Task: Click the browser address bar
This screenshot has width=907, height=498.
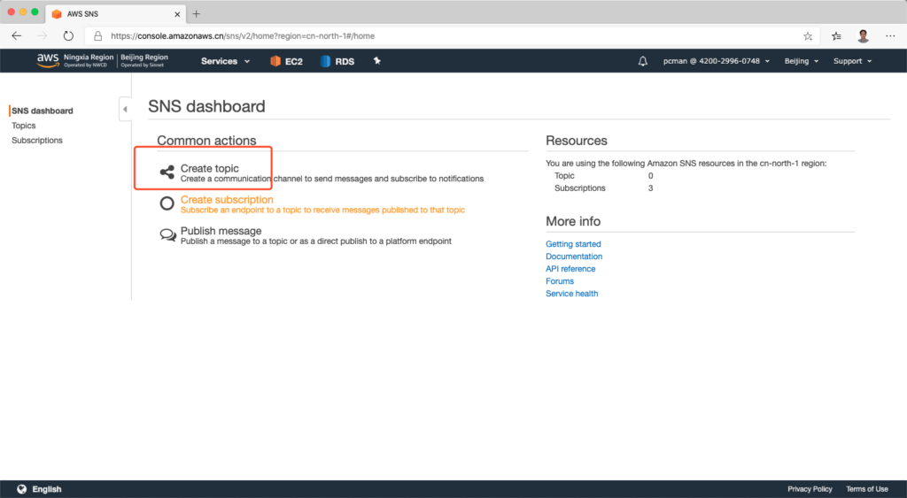Action: point(443,36)
